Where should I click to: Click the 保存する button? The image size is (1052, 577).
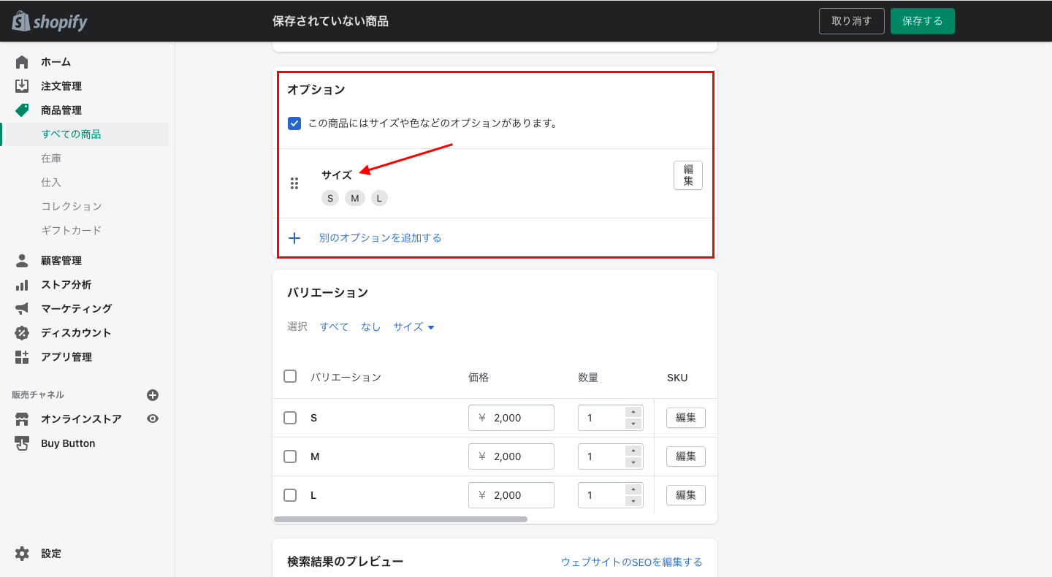tap(923, 21)
